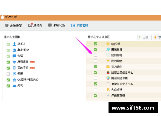Click the 腾讯网迷你版 icon
The height and width of the screenshot is (116, 161).
pyautogui.click(x=108, y=78)
